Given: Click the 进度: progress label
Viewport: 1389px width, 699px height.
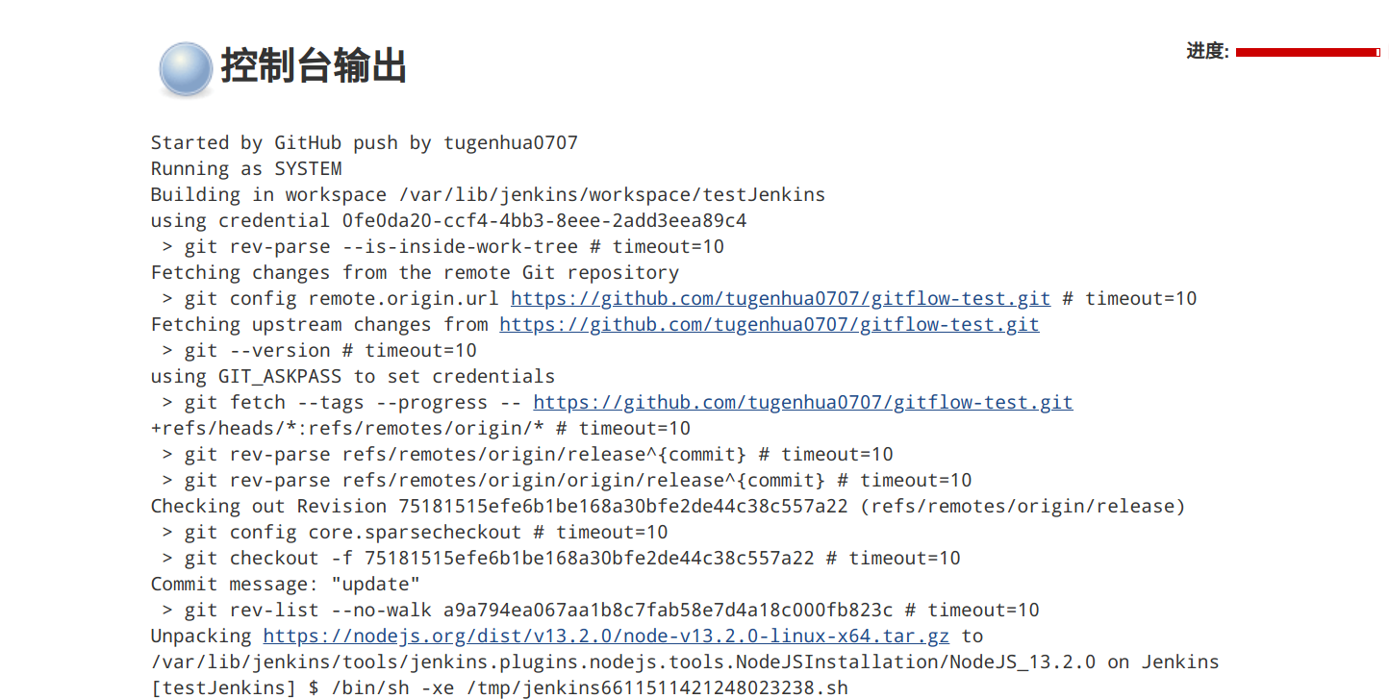Looking at the screenshot, I should pos(1207,52).
